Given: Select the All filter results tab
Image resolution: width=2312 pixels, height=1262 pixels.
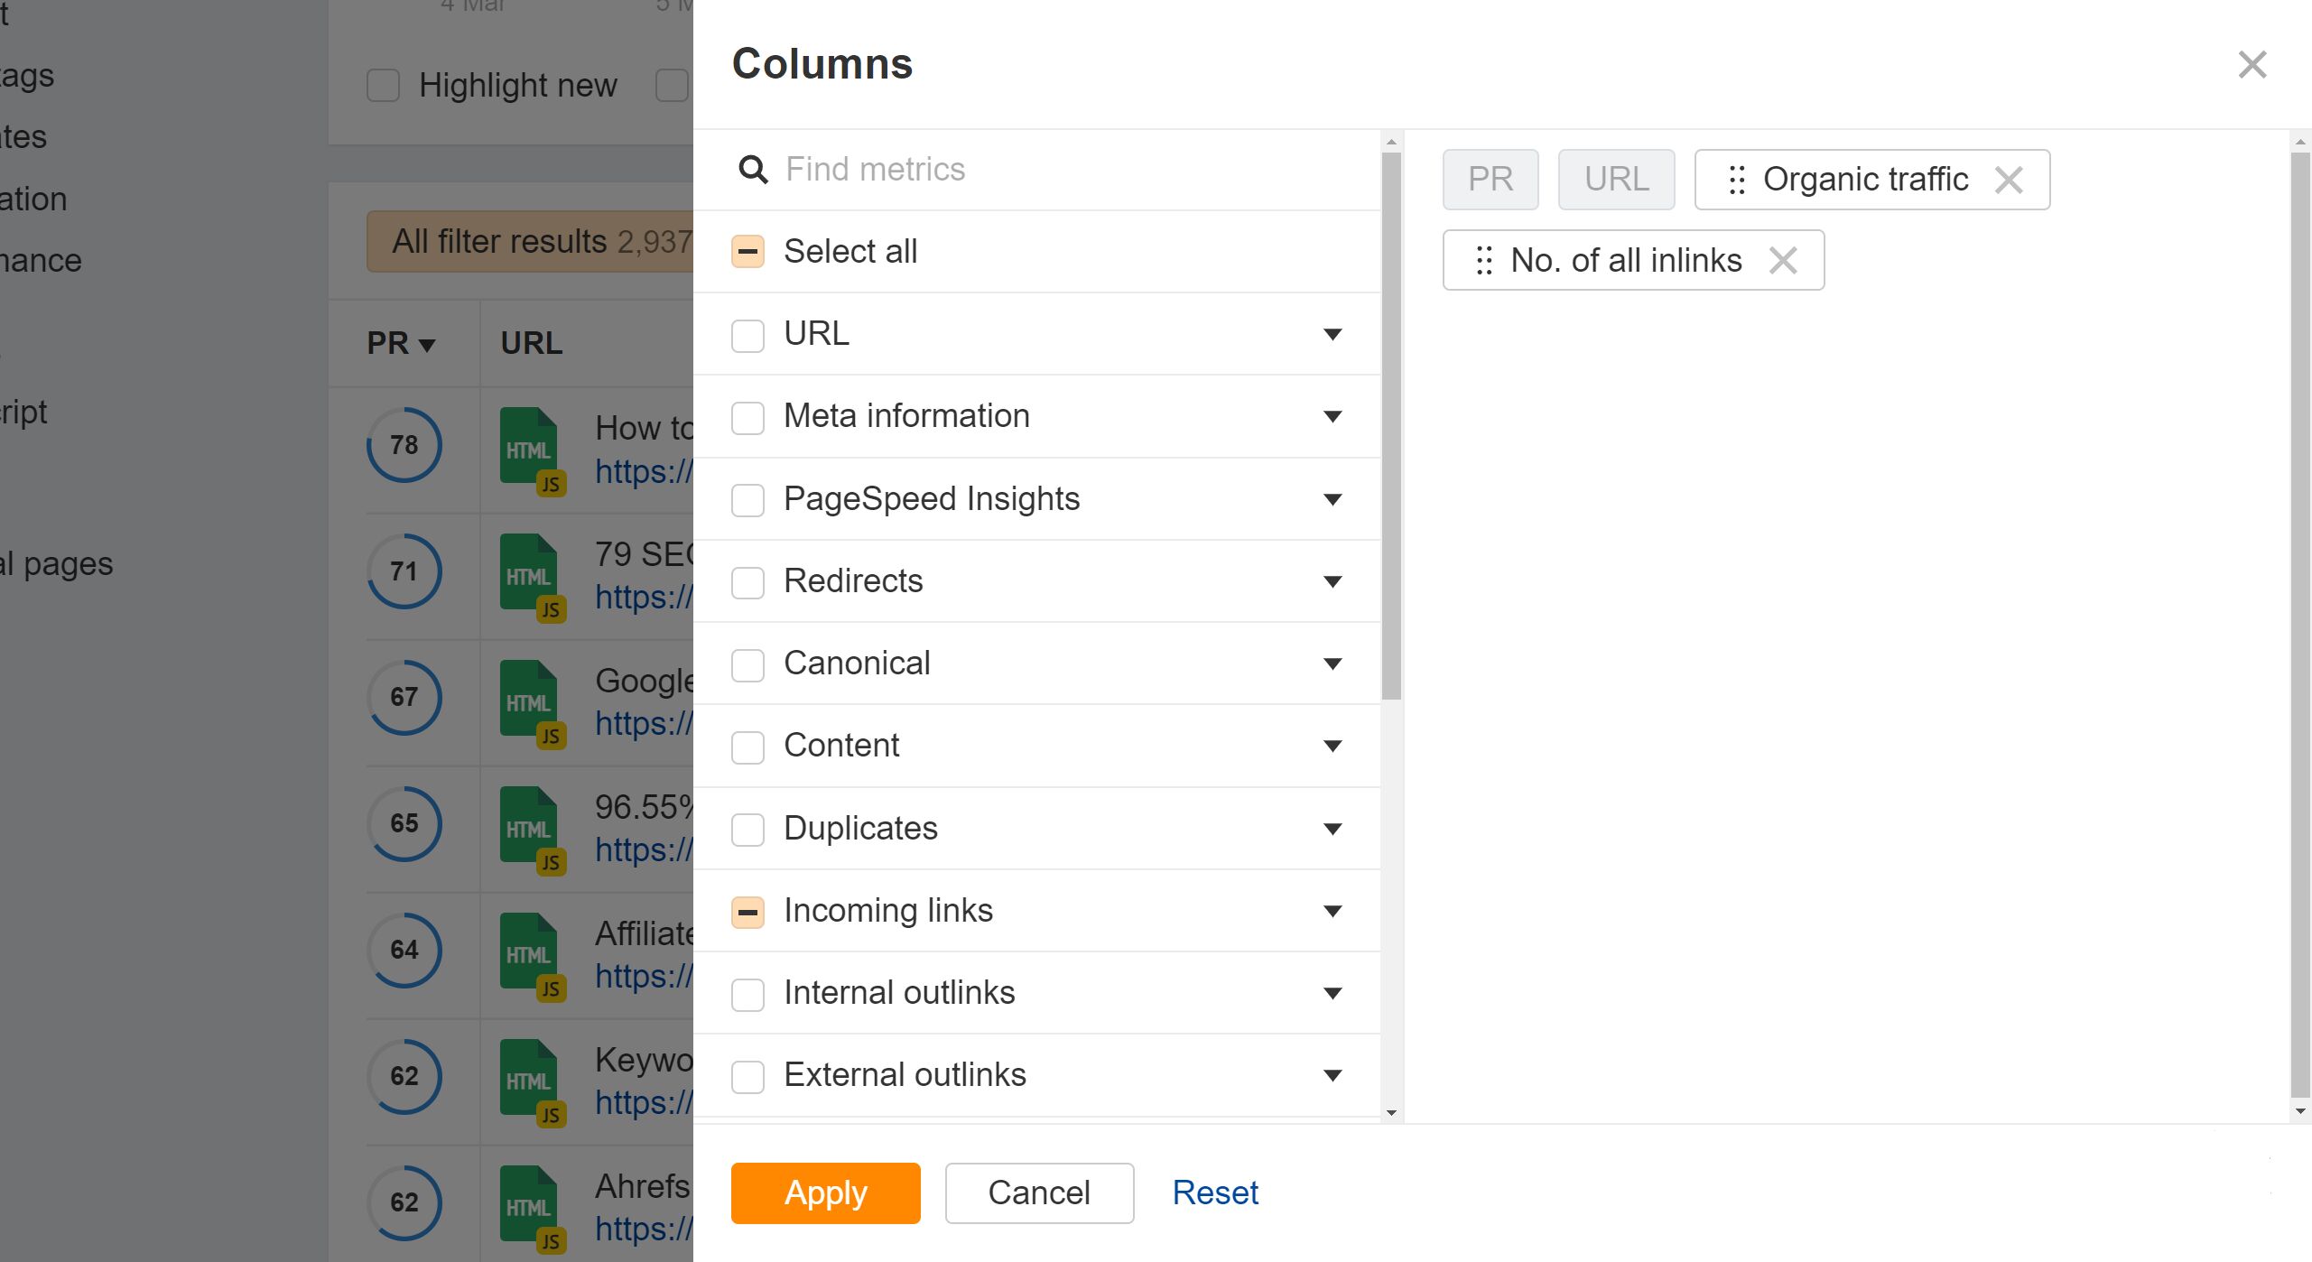Looking at the screenshot, I should pos(532,241).
